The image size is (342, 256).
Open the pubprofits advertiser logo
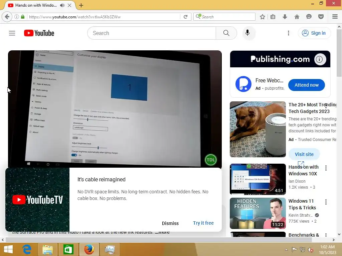click(243, 84)
